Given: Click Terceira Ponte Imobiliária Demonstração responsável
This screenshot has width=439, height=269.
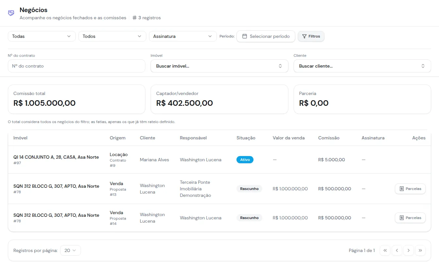Looking at the screenshot, I should click(x=195, y=189).
